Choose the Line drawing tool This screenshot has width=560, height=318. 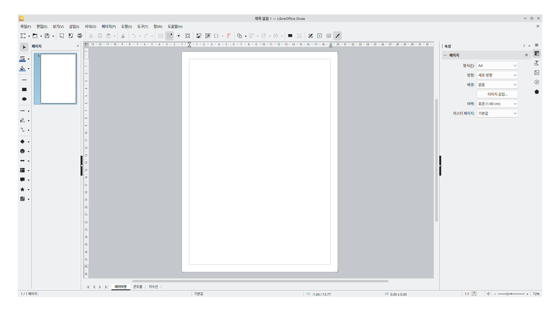[x=24, y=80]
